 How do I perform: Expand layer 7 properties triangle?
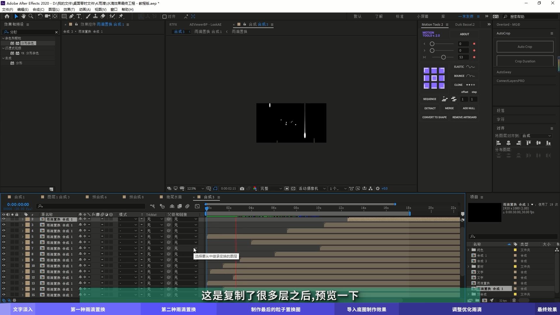[x=22, y=248]
